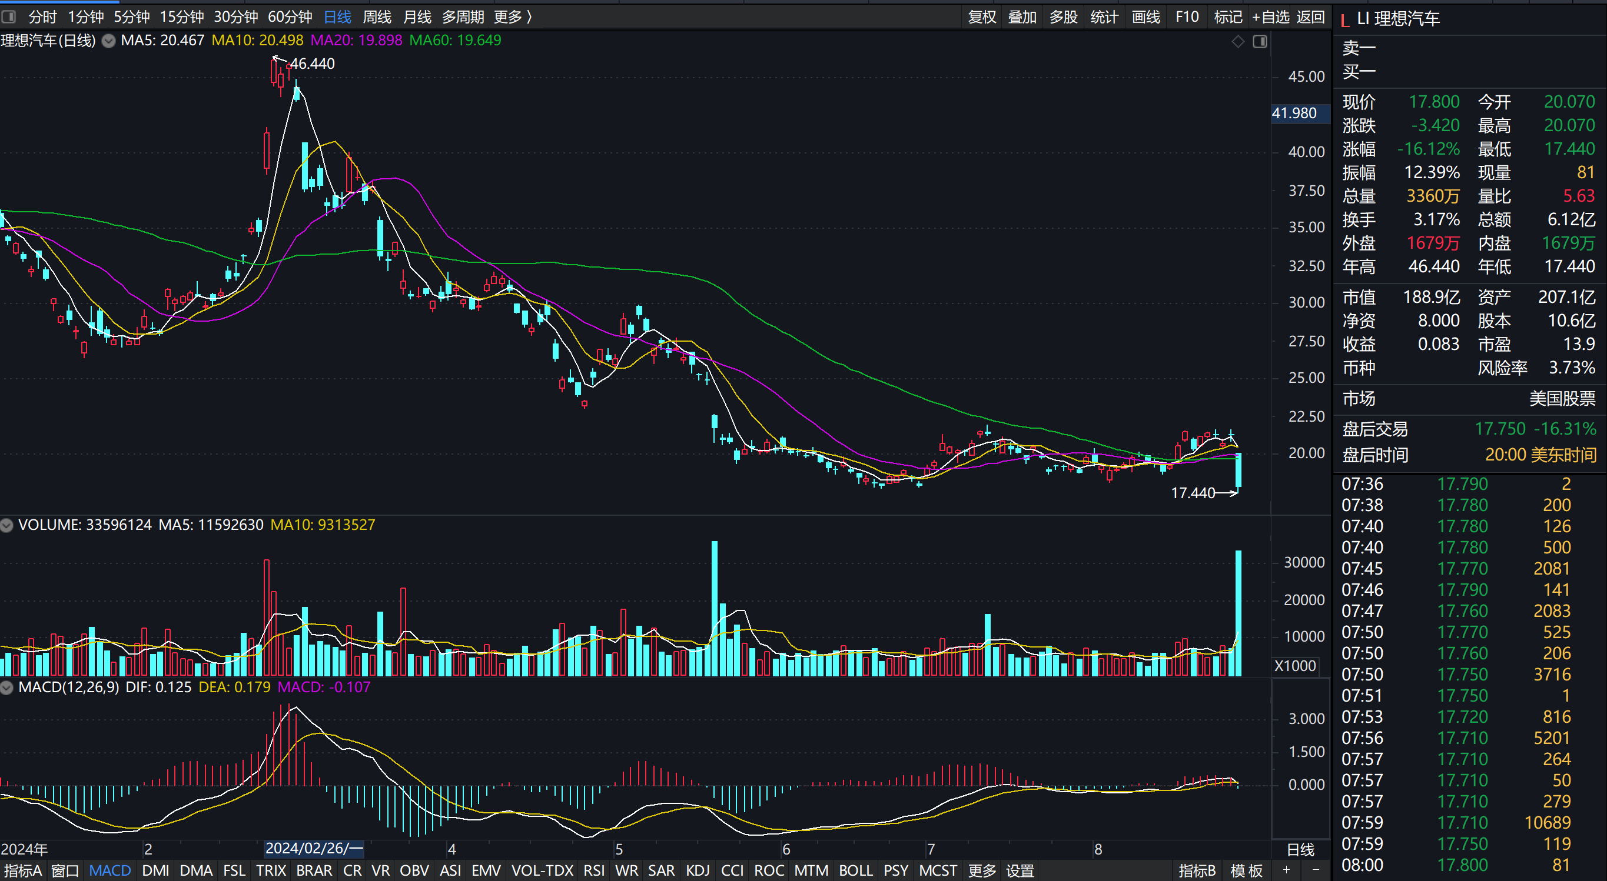Click the minus icon to remove a sub-window
The image size is (1607, 881).
[1316, 870]
